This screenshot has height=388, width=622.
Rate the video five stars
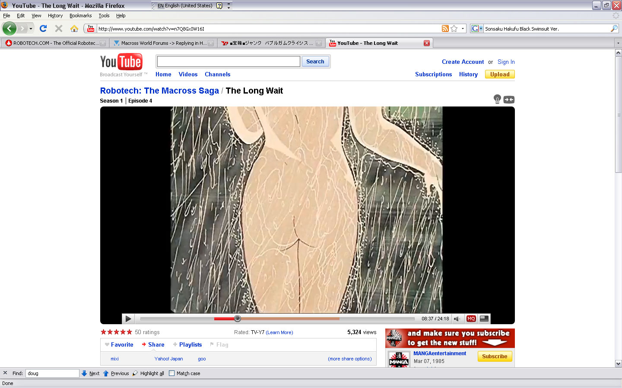(x=129, y=332)
